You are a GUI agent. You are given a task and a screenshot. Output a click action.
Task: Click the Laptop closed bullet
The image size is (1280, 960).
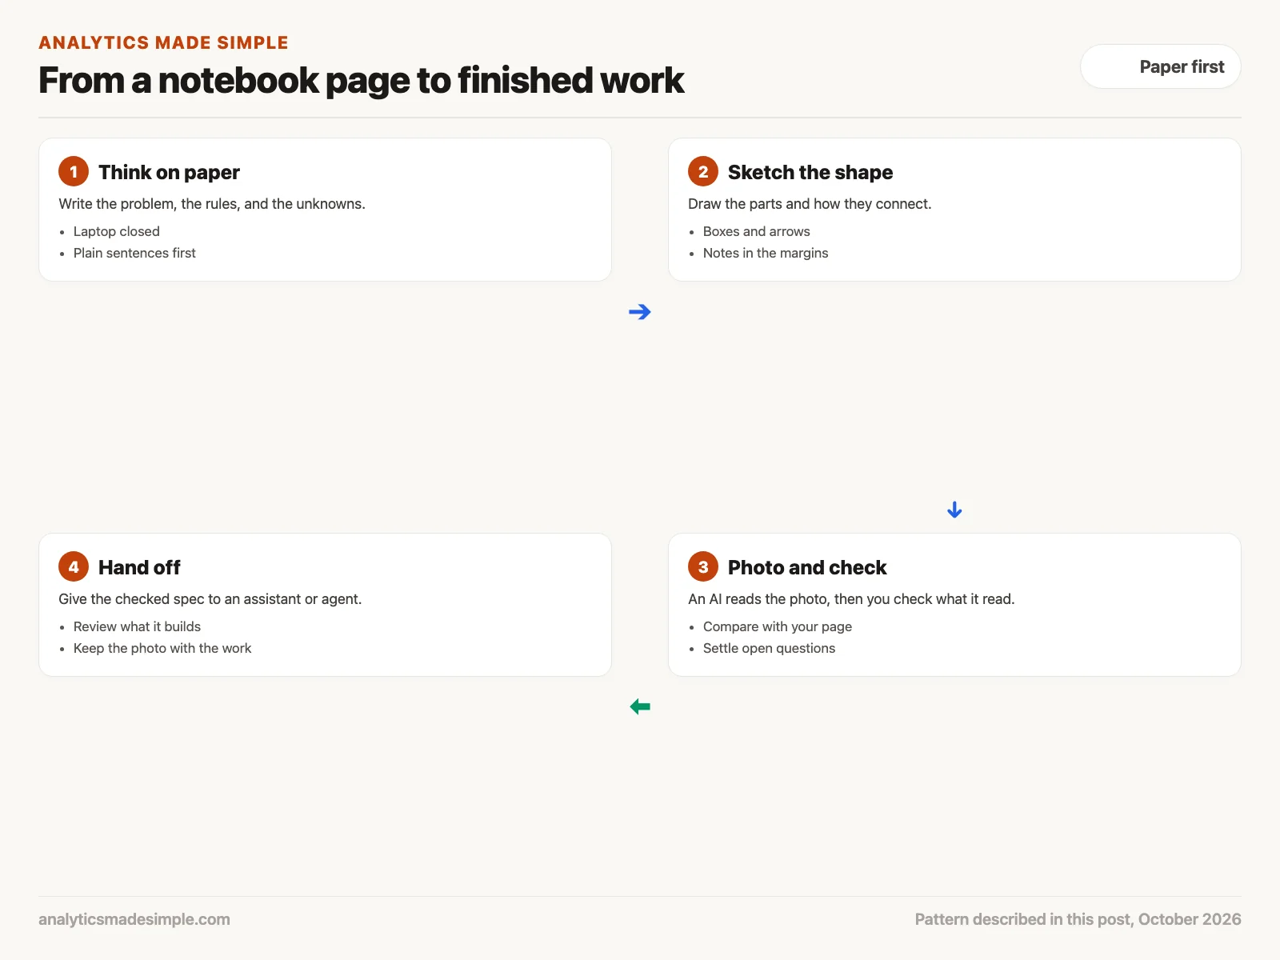point(117,231)
